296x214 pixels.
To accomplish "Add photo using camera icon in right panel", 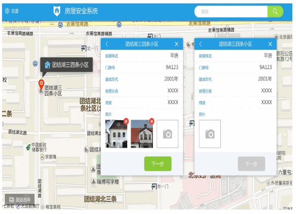I will [x=210, y=134].
